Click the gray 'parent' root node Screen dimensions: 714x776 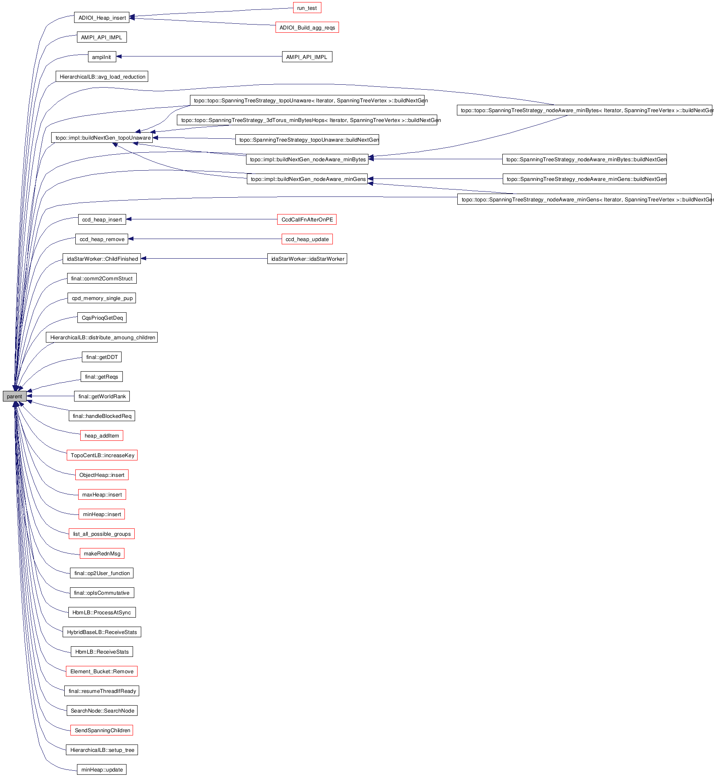[14, 396]
